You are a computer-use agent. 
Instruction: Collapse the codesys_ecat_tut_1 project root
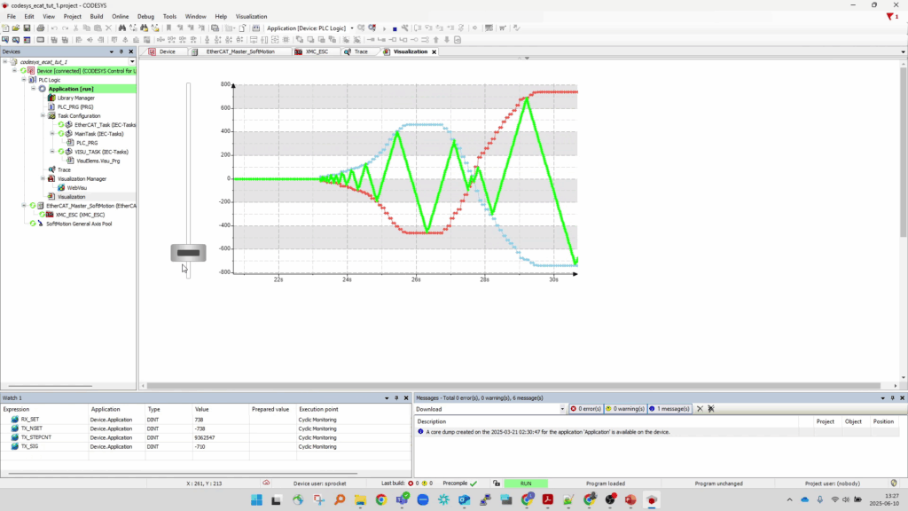5,61
